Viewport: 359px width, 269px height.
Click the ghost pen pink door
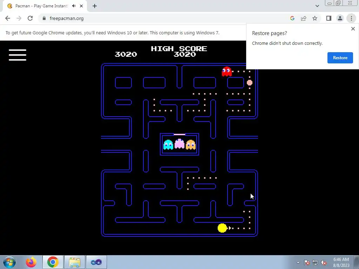pyautogui.click(x=179, y=134)
